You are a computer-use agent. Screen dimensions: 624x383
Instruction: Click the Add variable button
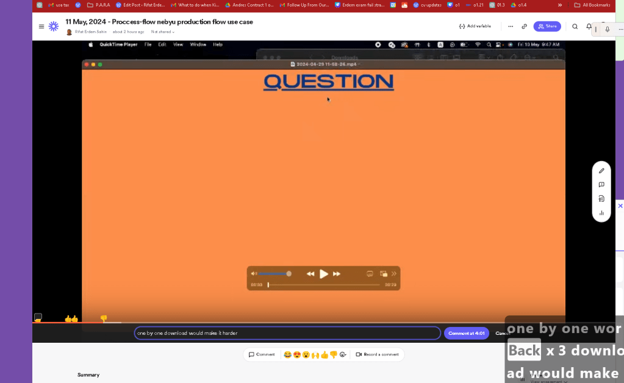pyautogui.click(x=475, y=26)
